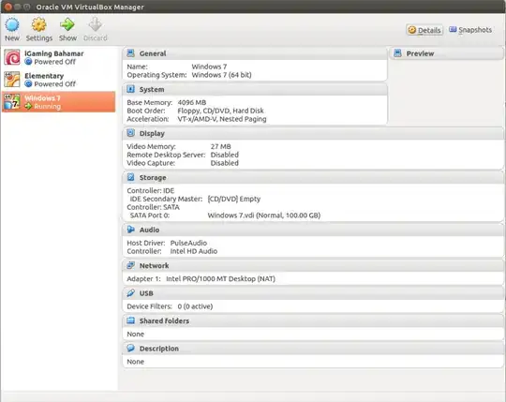Click the Storage section disk icon
The height and width of the screenshot is (402, 506).
point(130,177)
